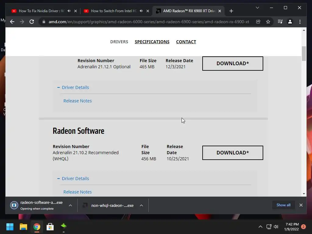This screenshot has height=234, width=312.
Task: Open the DRIVERS section link
Action: tap(119, 42)
